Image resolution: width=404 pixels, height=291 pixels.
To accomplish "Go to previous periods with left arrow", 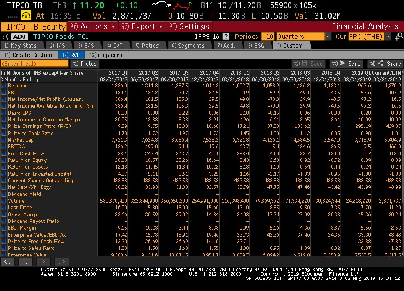I will click(x=26, y=262).
